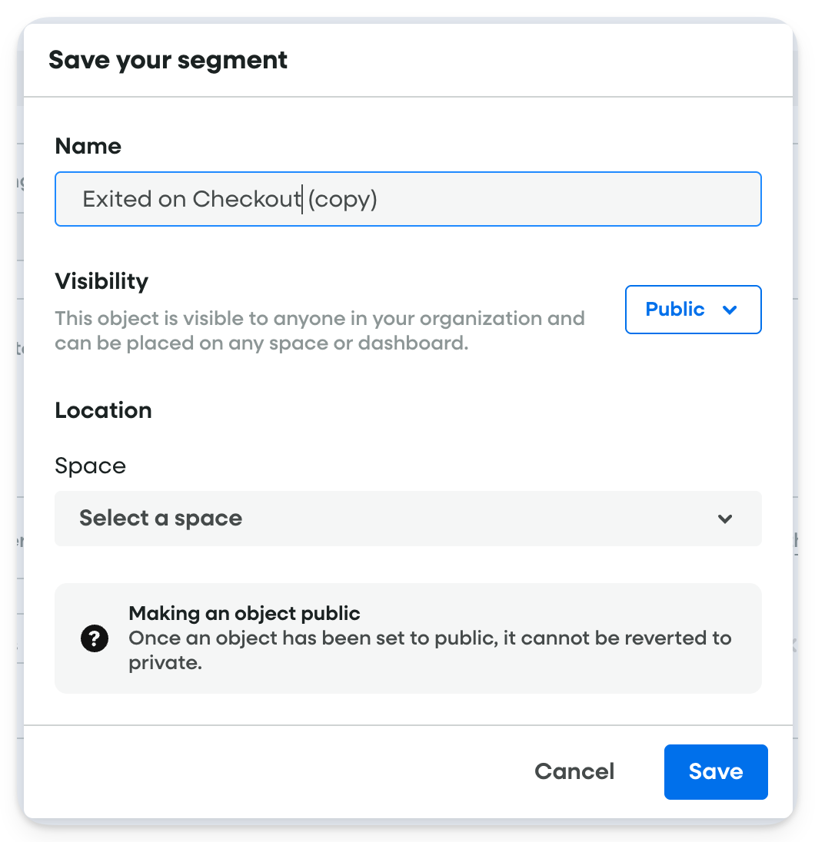The height and width of the screenshot is (842, 815).
Task: Click the "(copy)" text in the Name field
Action: pos(342,199)
